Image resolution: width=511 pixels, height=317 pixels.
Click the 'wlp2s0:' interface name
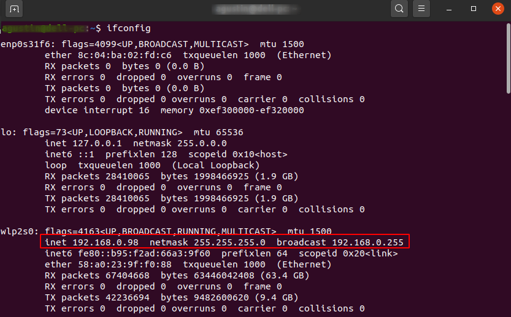pyautogui.click(x=20, y=231)
